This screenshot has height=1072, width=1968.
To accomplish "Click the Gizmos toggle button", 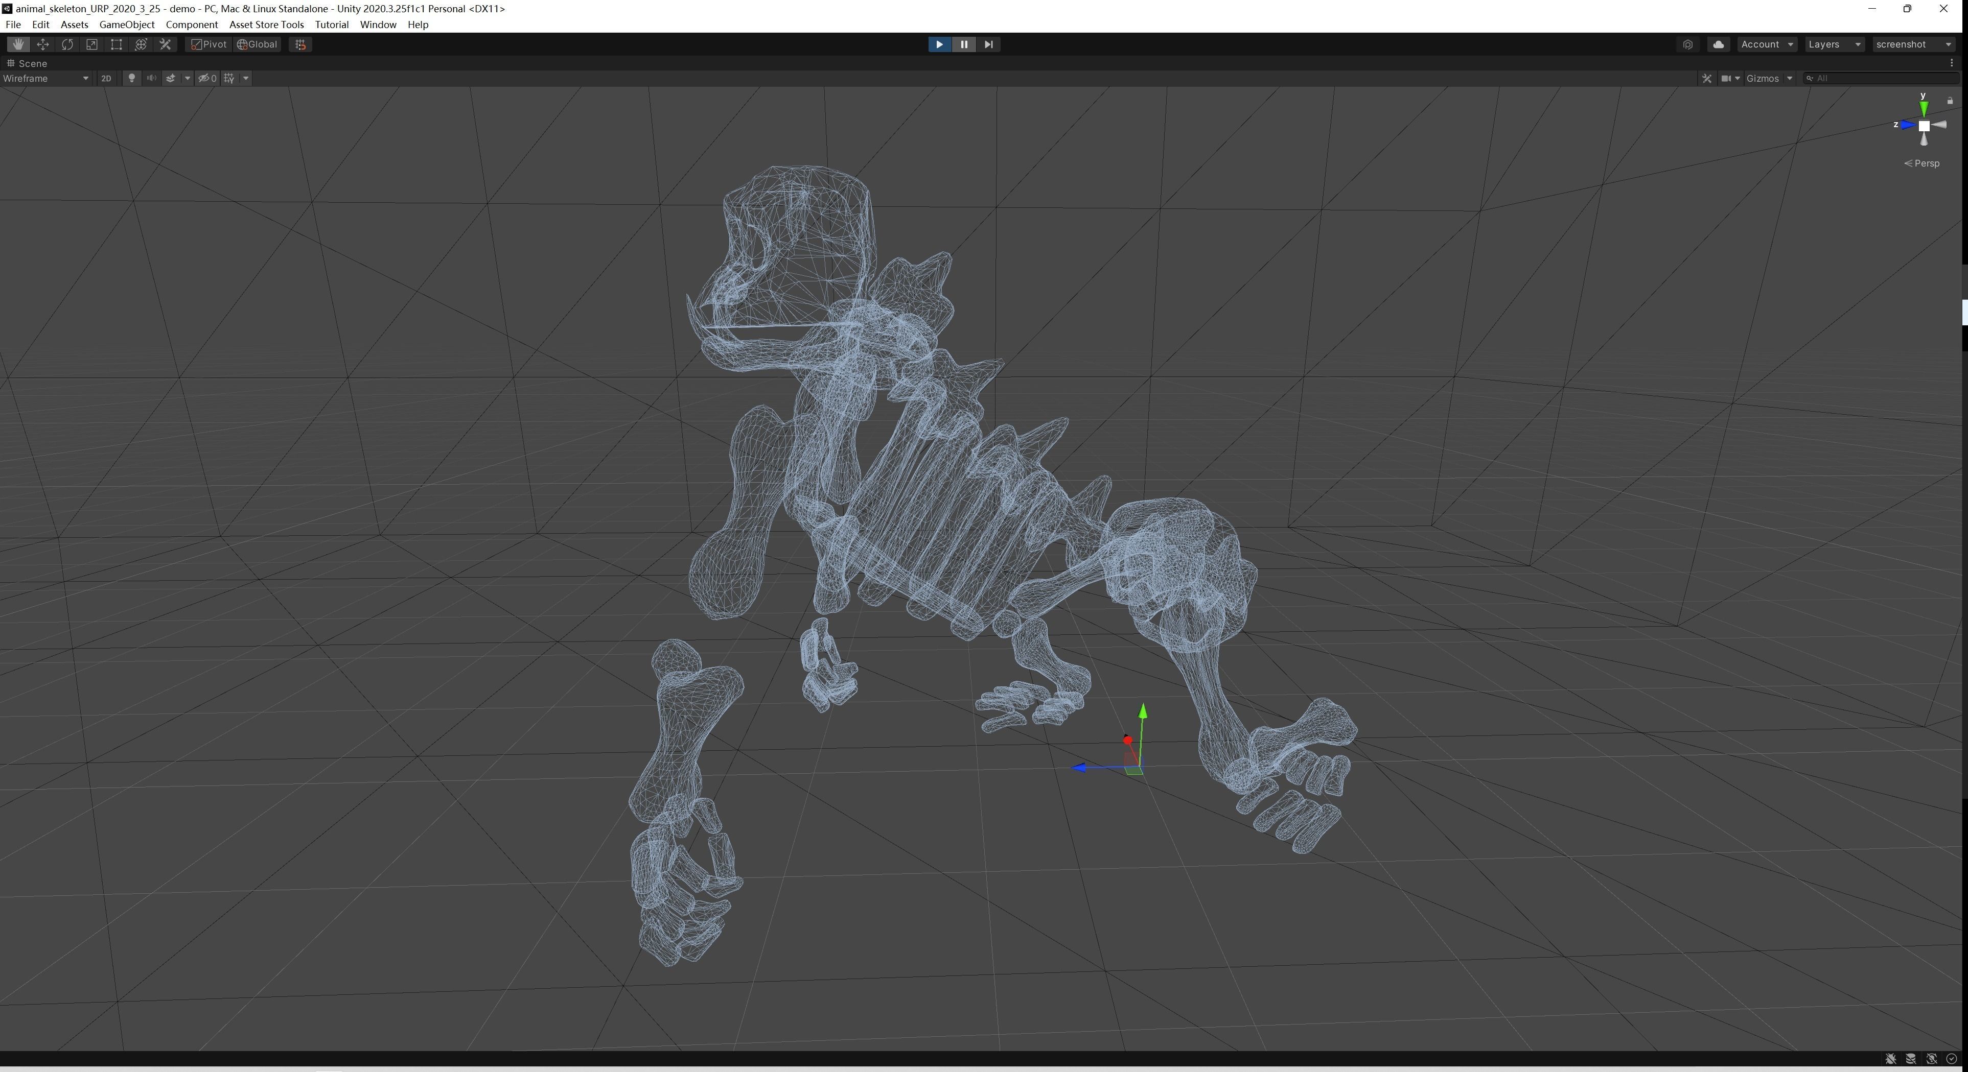I will click(x=1763, y=78).
